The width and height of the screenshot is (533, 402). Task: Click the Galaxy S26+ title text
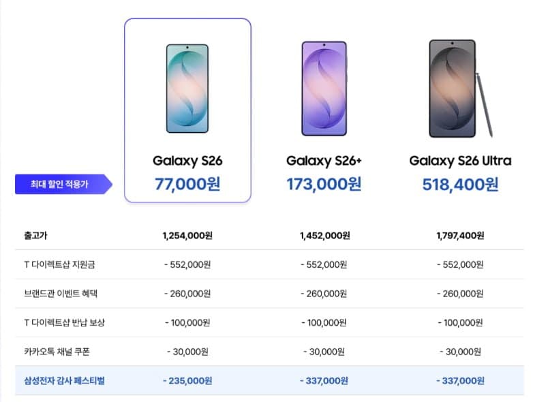[x=324, y=161]
